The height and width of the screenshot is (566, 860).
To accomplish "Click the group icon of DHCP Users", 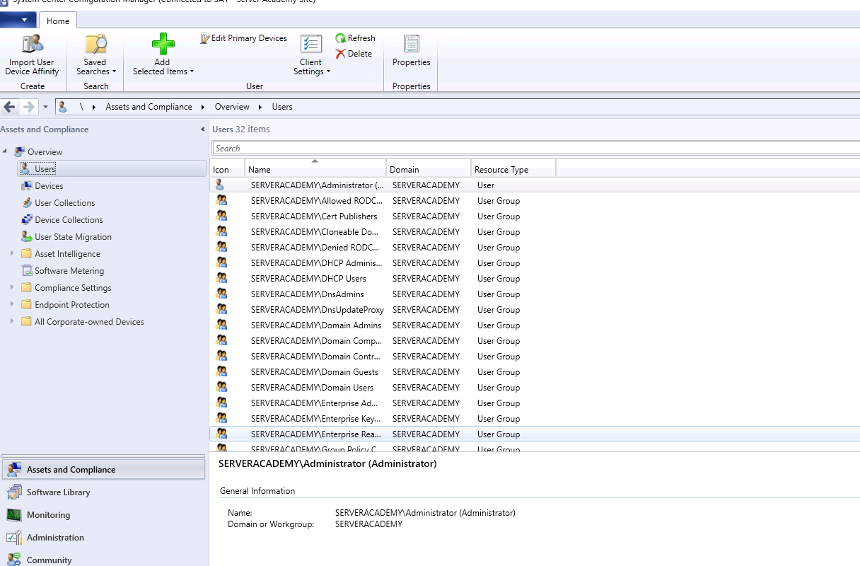I will click(221, 278).
